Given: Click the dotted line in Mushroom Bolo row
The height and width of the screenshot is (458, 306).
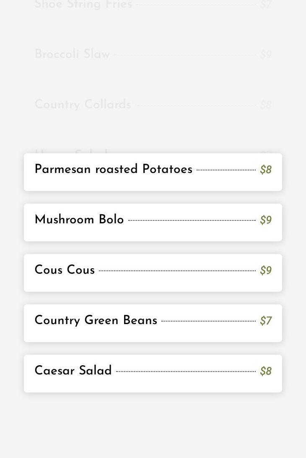Looking at the screenshot, I should (192, 220).
